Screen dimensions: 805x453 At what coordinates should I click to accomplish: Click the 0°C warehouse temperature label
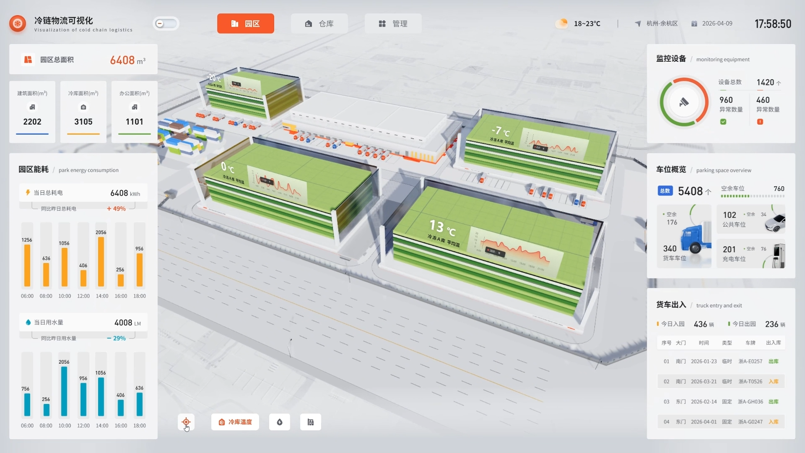(228, 168)
